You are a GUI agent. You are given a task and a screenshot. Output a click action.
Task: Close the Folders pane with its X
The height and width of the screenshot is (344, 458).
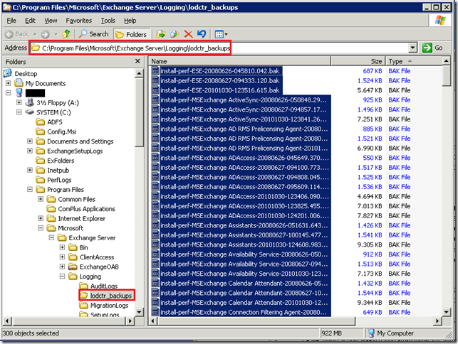coord(137,61)
